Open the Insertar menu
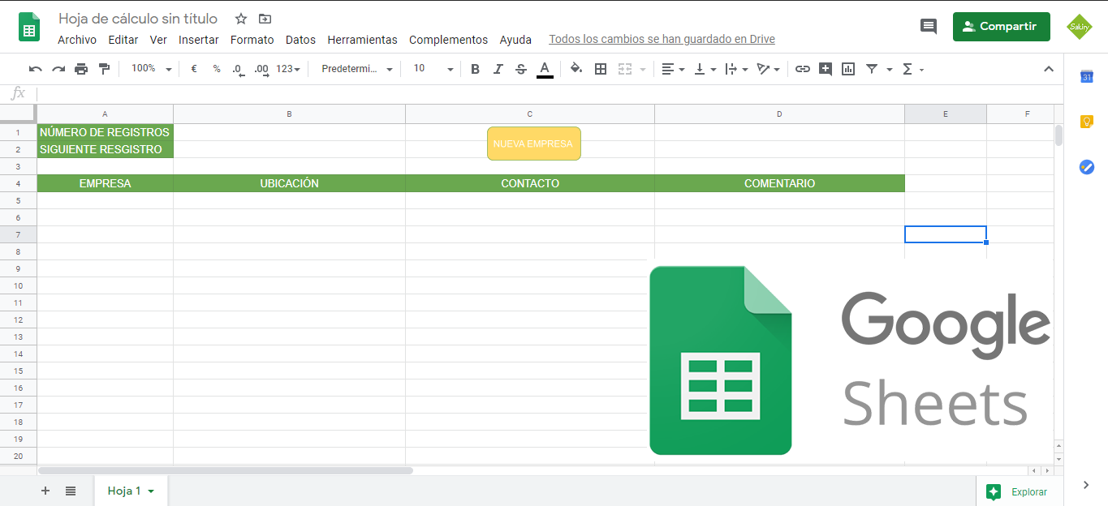The width and height of the screenshot is (1108, 506). coord(199,40)
